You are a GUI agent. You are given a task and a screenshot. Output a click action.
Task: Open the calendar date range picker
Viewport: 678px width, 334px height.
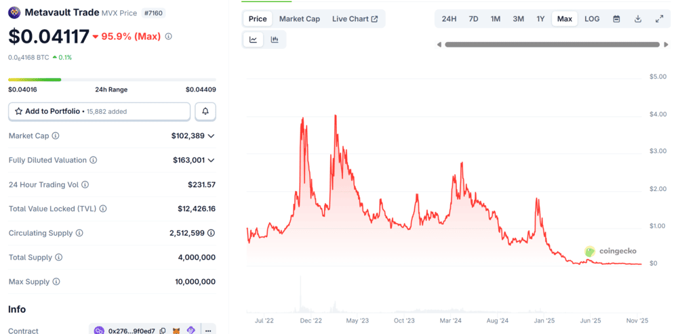pyautogui.click(x=616, y=19)
